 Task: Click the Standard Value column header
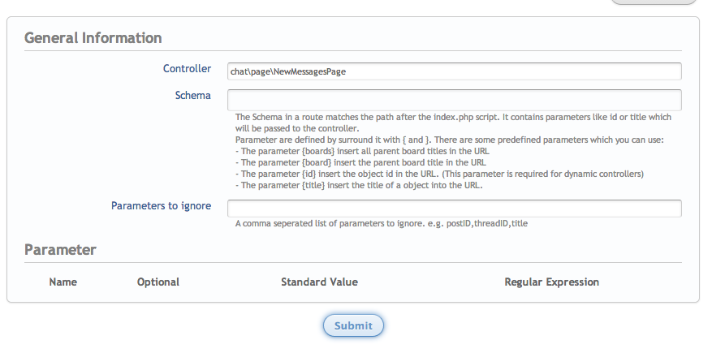point(319,282)
